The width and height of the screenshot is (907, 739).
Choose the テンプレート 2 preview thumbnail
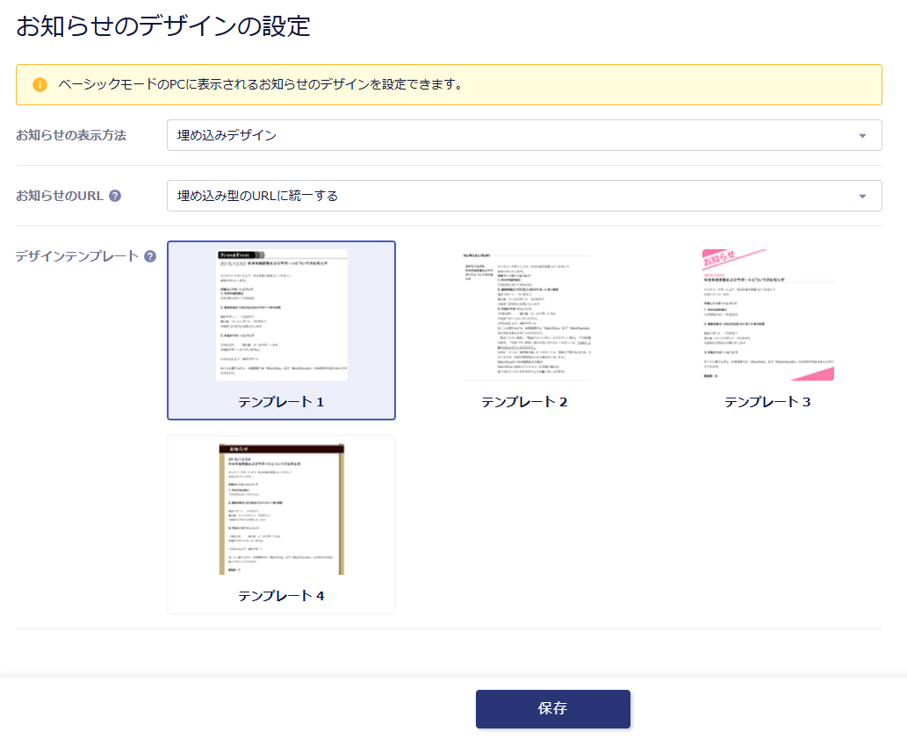(525, 314)
